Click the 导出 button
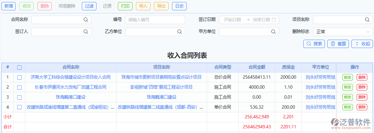This screenshot has width=374, height=133. tap(161, 6)
